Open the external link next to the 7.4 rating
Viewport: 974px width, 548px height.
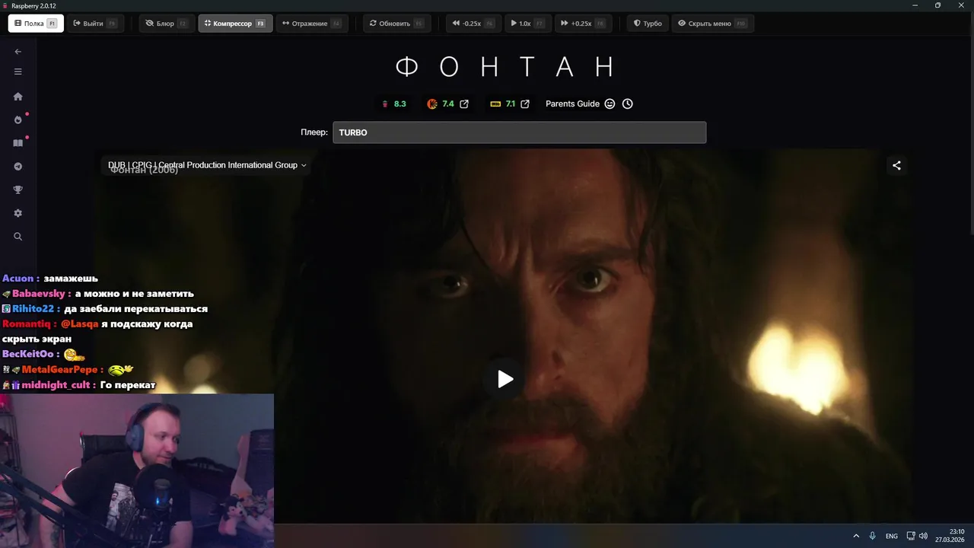[464, 104]
